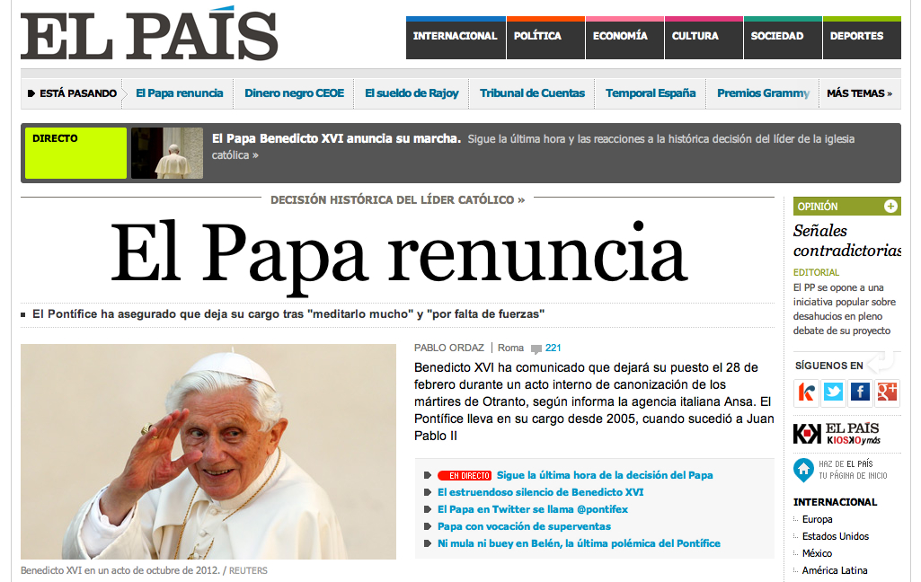Expand 'MÁS TEMAS' topics list
This screenshot has width=921, height=582.
859,93
